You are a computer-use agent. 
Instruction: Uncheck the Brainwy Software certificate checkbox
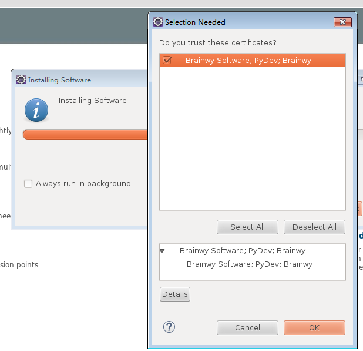click(167, 60)
